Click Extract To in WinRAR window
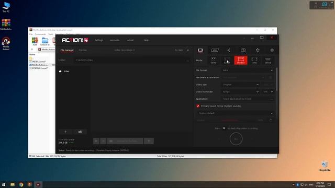 tap(45, 41)
